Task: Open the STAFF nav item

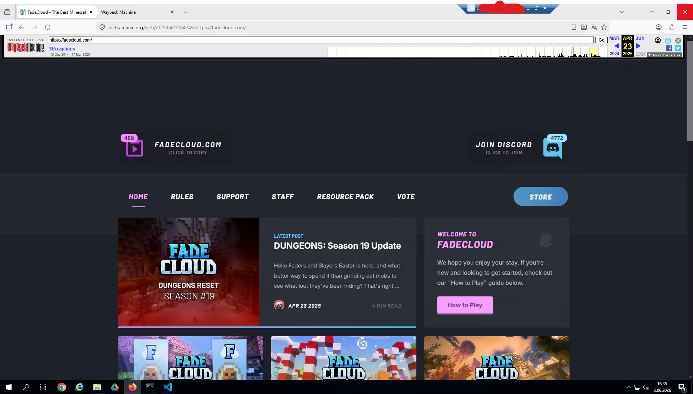Action: 283,197
